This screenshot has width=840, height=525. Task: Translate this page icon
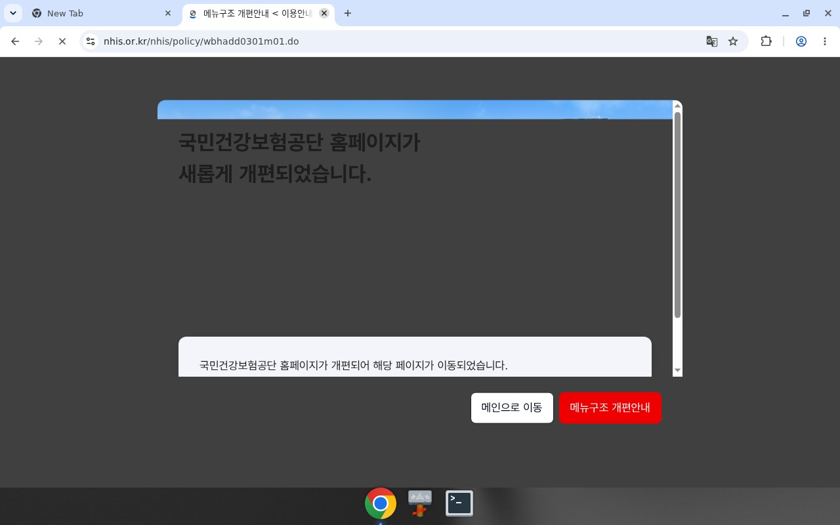(x=711, y=41)
